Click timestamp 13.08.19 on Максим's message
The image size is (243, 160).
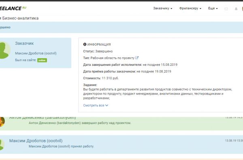(x=234, y=141)
